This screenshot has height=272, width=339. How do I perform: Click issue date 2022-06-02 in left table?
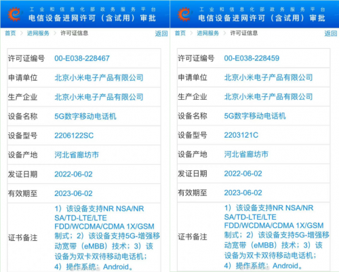click(73, 174)
